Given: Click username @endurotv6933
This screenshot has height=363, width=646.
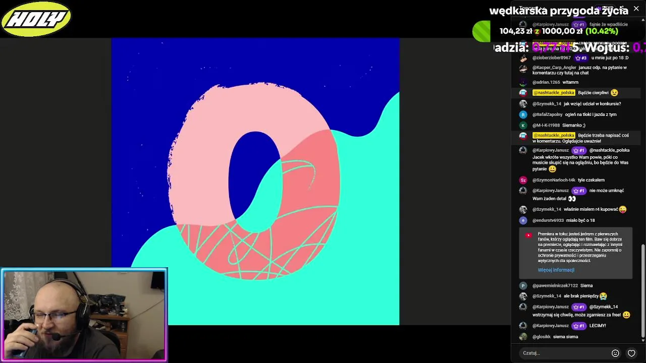Looking at the screenshot, I should click(548, 220).
